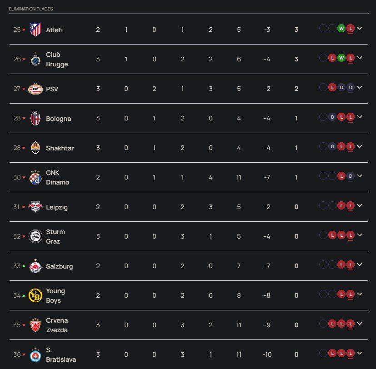Click the GNK Dinamo crest
Viewport: 376px width, 369px height.
pos(35,177)
